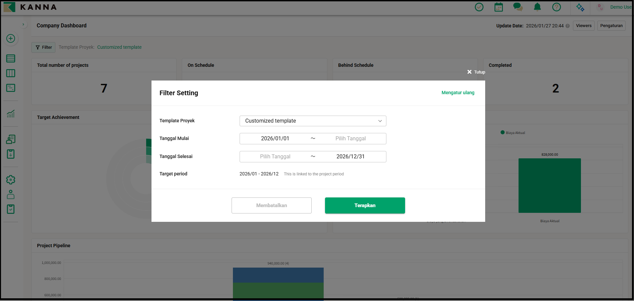634x301 pixels.
Task: Click the checkmark tasks icon in header
Action: pyautogui.click(x=479, y=7)
